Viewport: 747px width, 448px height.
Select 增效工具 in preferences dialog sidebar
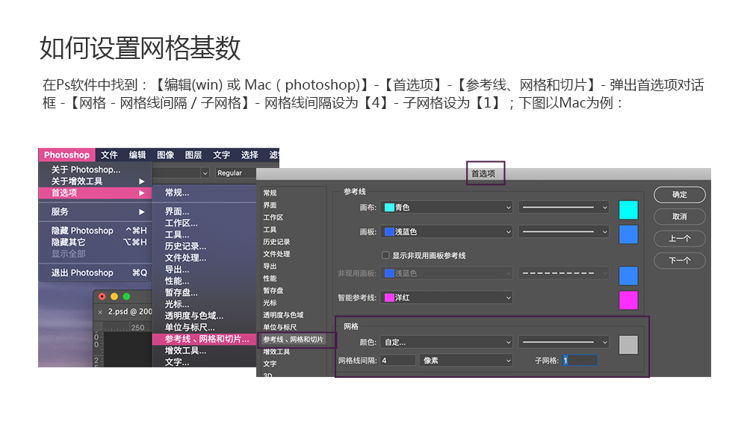point(276,352)
